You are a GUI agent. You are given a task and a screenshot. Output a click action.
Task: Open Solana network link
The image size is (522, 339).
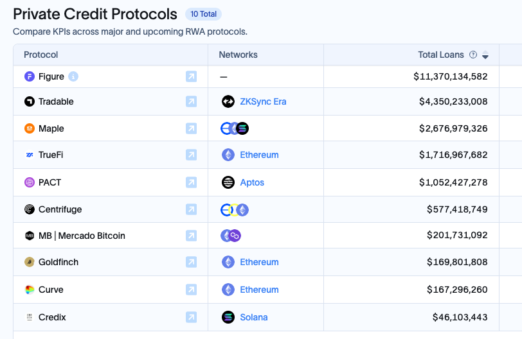tap(254, 317)
